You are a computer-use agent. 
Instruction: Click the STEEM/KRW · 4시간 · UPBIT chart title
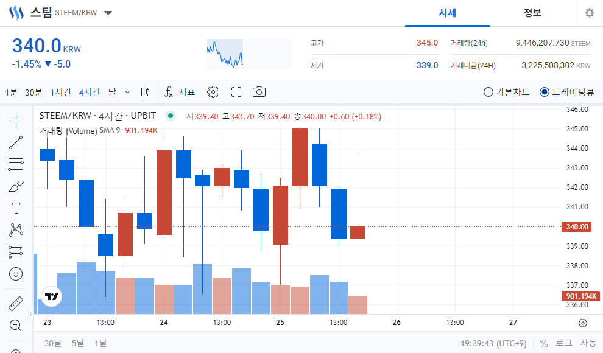97,116
